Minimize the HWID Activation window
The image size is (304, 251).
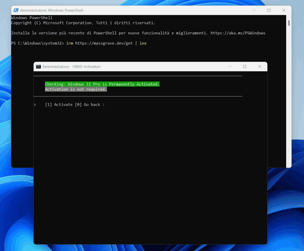(x=230, y=66)
